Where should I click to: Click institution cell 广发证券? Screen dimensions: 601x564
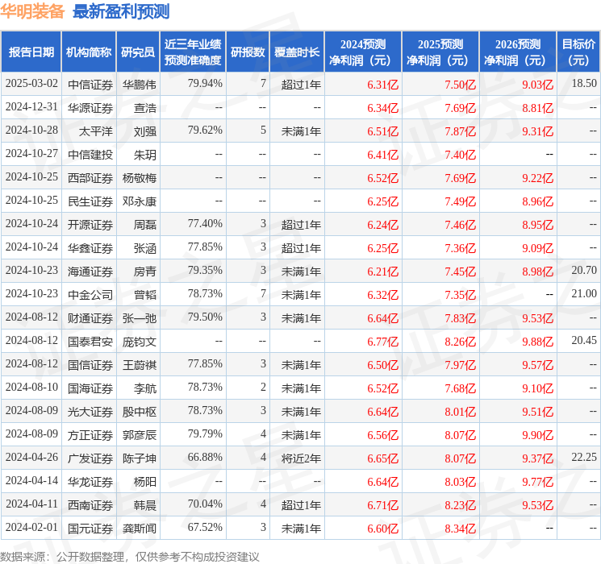click(90, 458)
